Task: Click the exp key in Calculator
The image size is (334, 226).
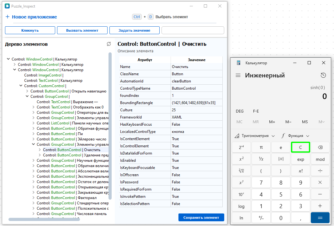Action: 300,159
